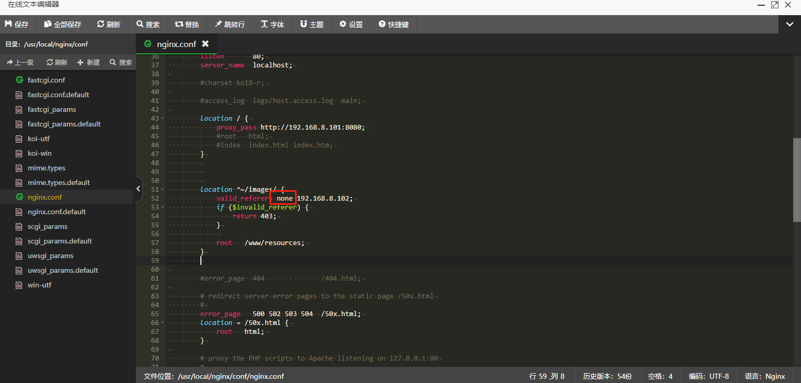Select the nginx.conf editor tab
Image resolution: width=801 pixels, height=383 pixels.
click(176, 44)
